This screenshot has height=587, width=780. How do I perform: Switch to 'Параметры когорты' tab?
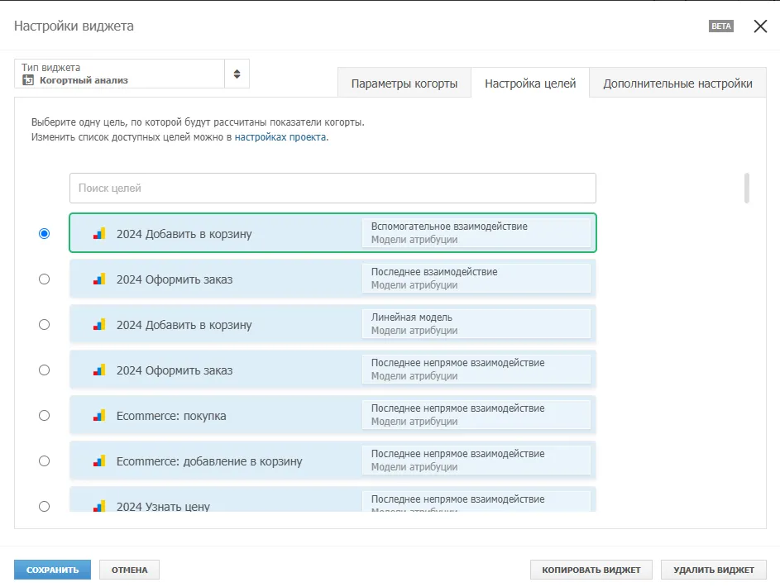pos(404,83)
